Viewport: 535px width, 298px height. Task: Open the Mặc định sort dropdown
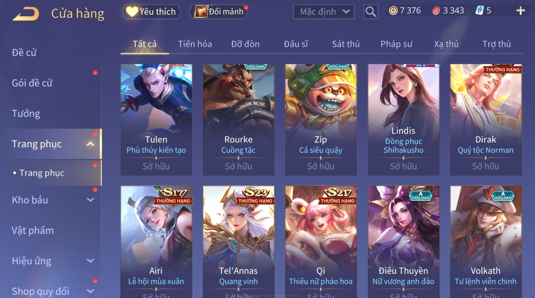coord(324,12)
